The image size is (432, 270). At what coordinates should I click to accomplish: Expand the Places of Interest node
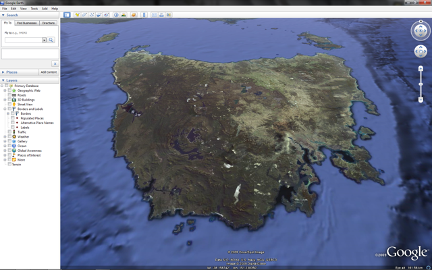5,155
